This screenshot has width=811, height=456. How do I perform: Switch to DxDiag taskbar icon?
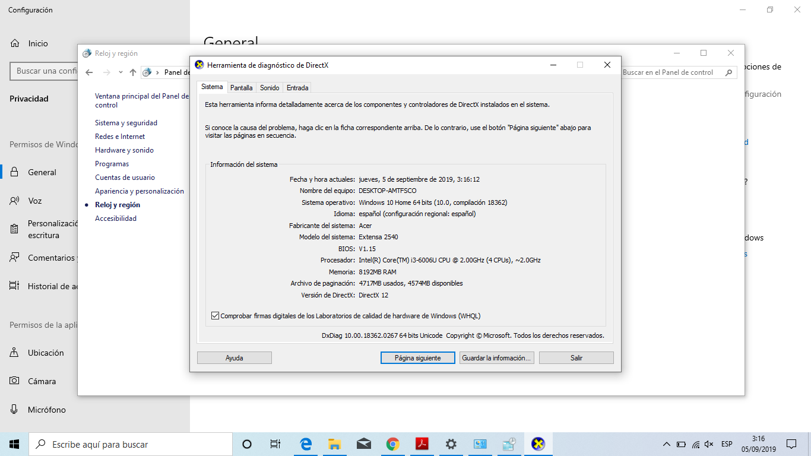[x=538, y=444]
